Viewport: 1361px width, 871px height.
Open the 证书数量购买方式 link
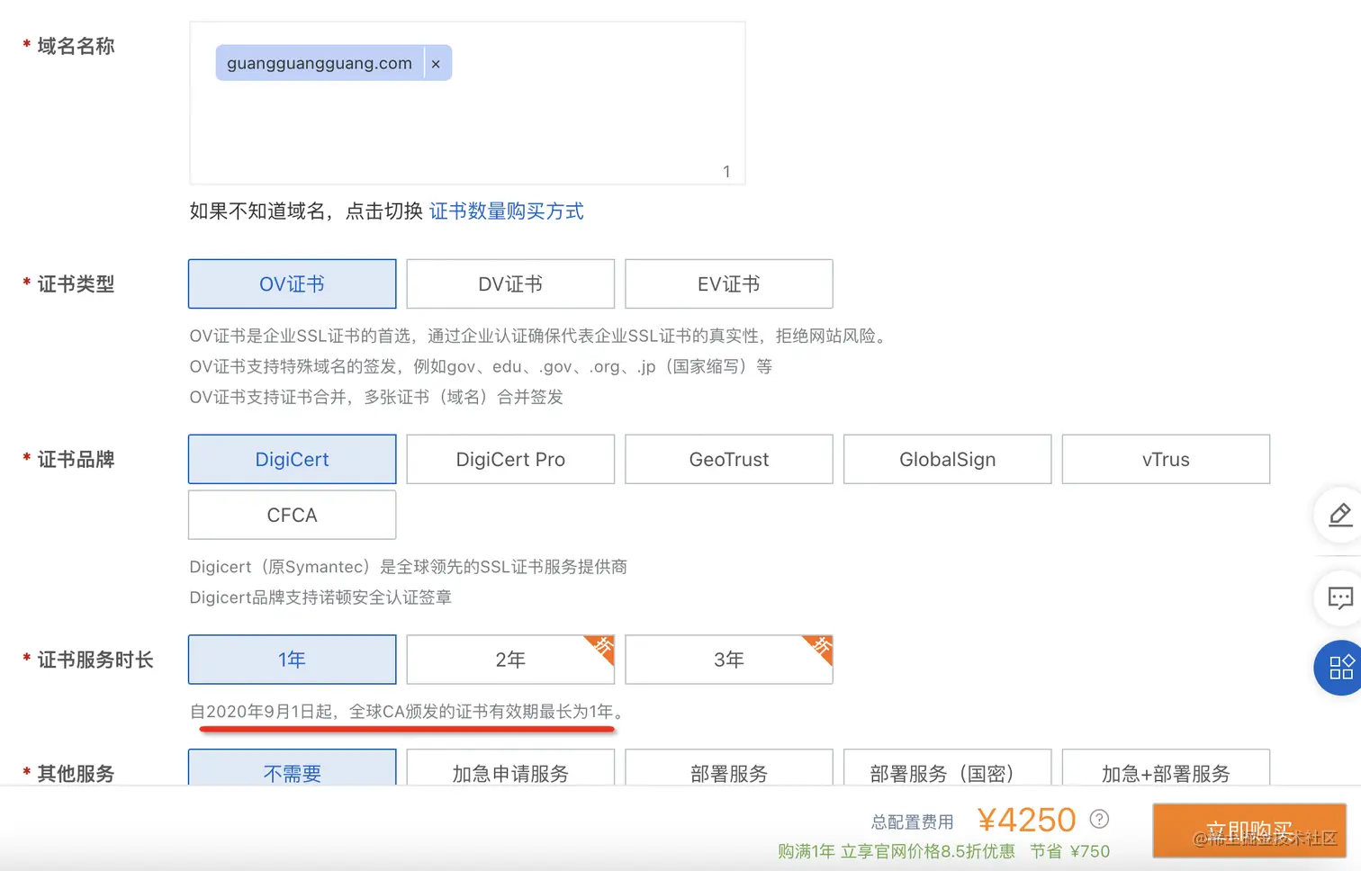tap(507, 211)
